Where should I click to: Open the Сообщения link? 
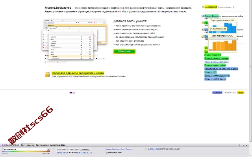211,7
